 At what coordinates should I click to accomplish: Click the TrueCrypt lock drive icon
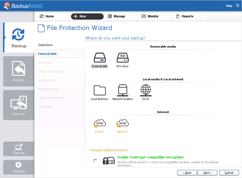pyautogui.click(x=109, y=161)
